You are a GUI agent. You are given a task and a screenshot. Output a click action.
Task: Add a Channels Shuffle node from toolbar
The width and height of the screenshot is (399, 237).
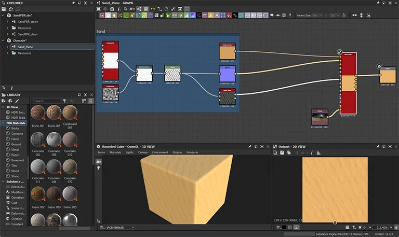click(120, 15)
